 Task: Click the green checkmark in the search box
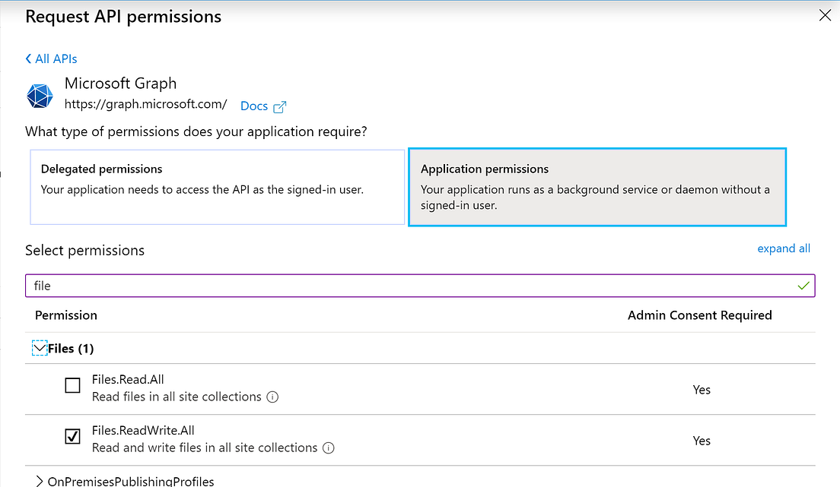803,285
